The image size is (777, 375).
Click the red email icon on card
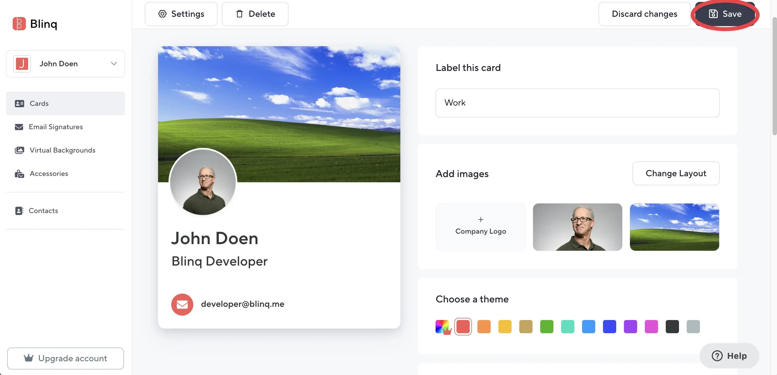click(182, 304)
